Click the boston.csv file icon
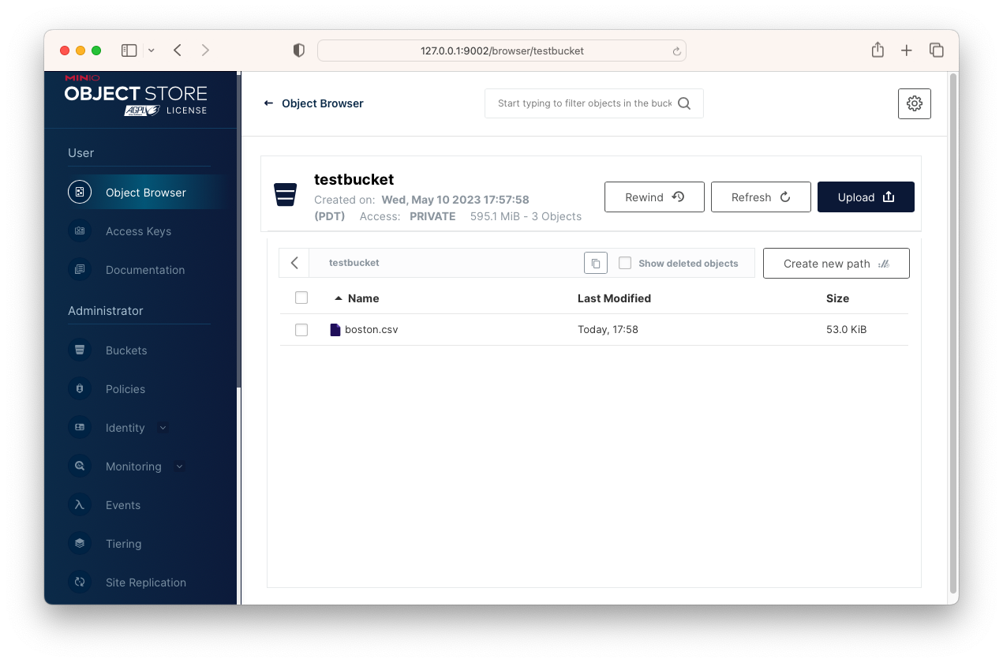The width and height of the screenshot is (1003, 663). point(335,330)
